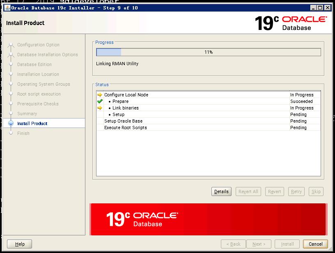Click the Next button
335x253 pixels.
(259, 244)
